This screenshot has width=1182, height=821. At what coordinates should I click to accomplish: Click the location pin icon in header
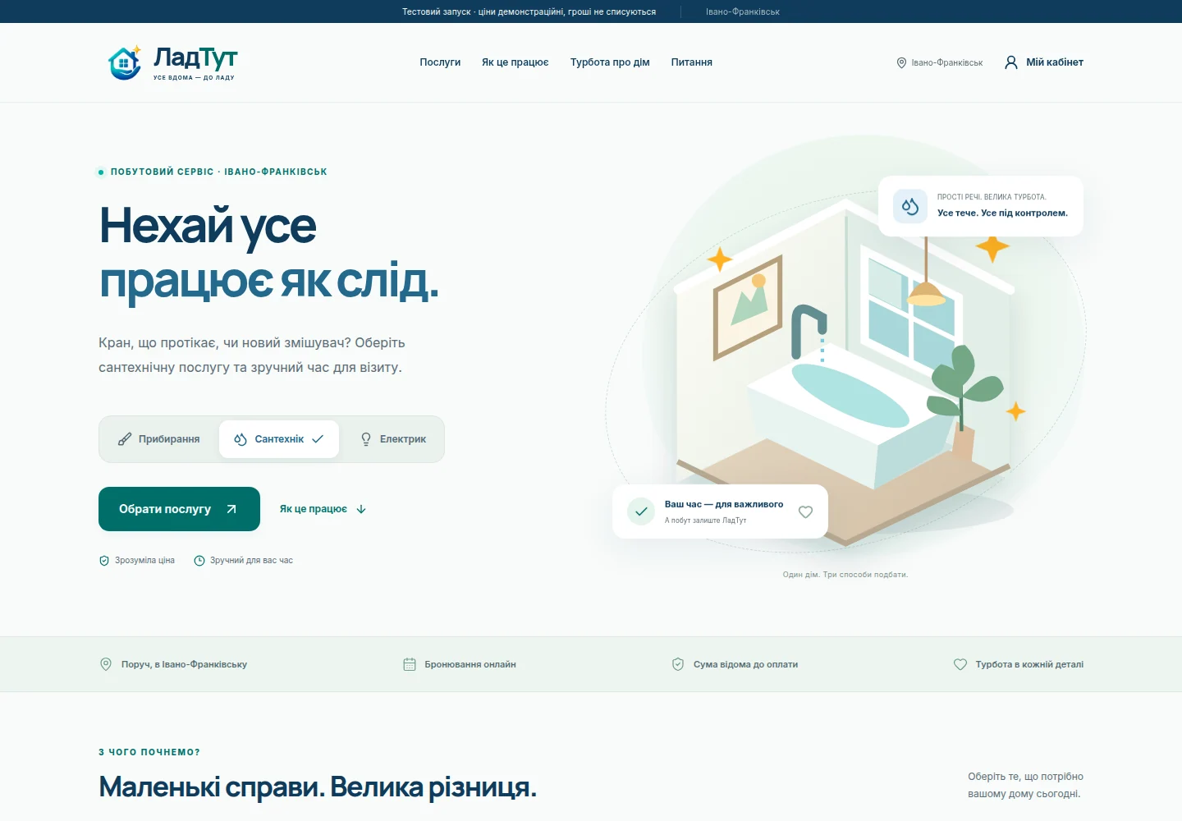pos(901,62)
